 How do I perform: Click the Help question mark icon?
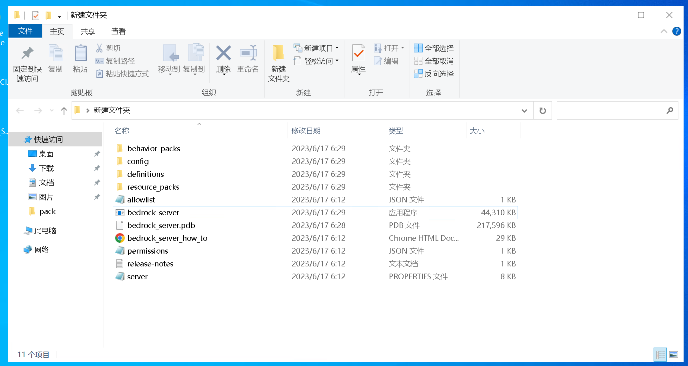click(x=677, y=31)
